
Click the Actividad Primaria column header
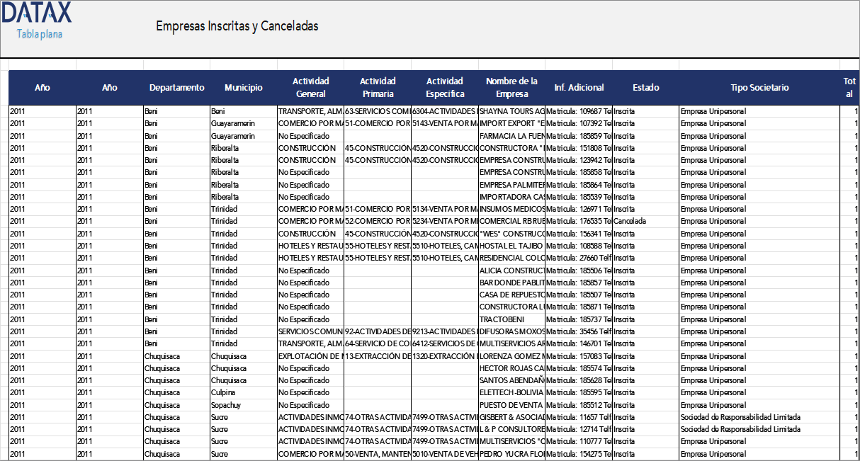coord(378,88)
